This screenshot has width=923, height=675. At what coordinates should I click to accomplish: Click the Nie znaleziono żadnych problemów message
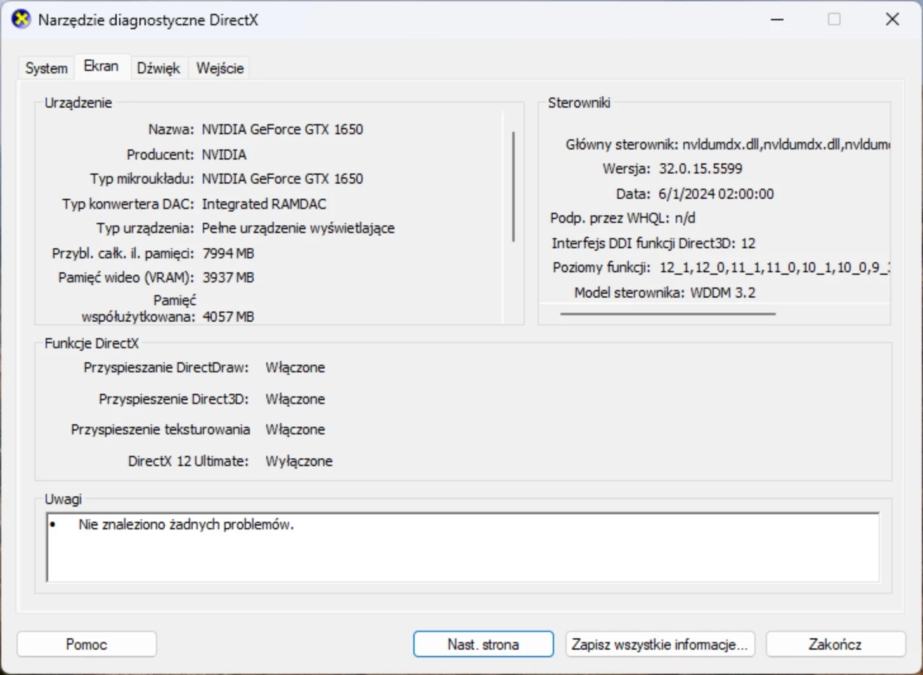click(x=185, y=525)
